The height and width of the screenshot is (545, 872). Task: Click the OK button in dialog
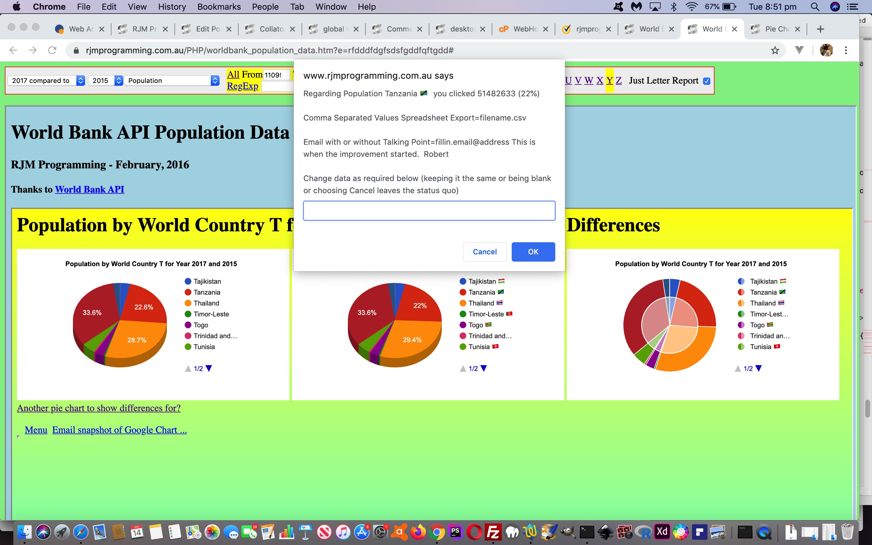pos(533,251)
